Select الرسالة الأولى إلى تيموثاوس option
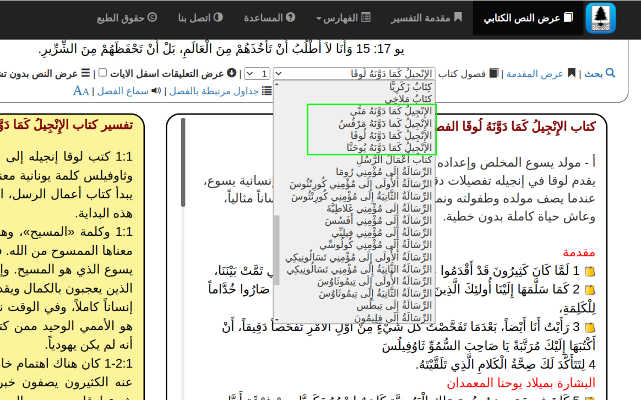Screen dimensions: 641x400 374,282
